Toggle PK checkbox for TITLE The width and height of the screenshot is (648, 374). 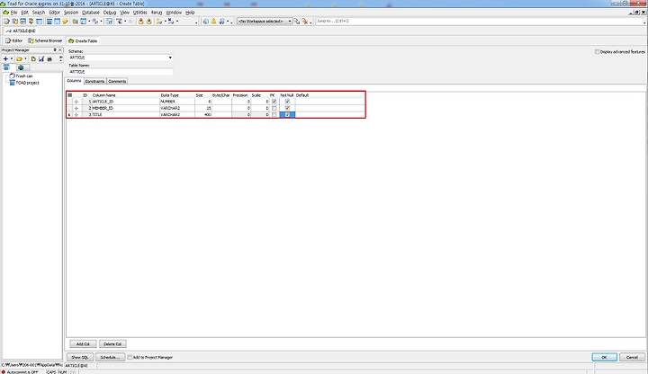coord(274,115)
